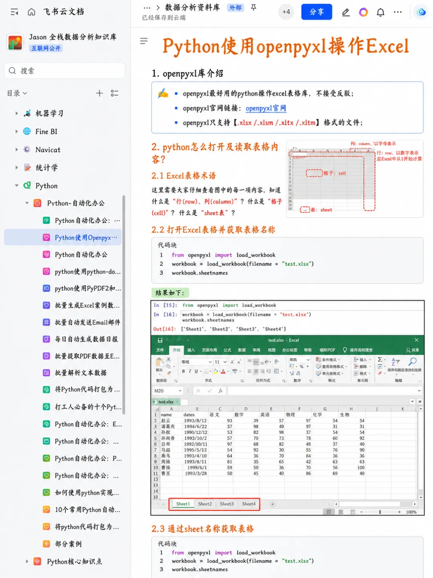Click Sheet3 tab in Excel screenshot

227,504
